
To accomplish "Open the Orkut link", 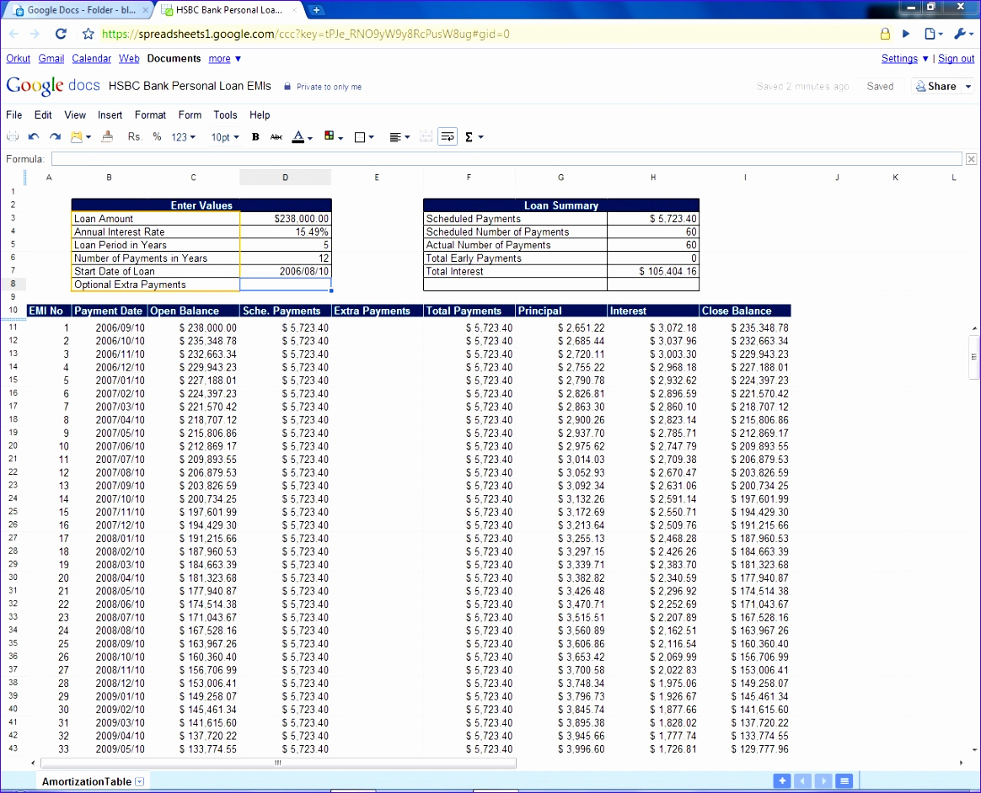I will pyautogui.click(x=19, y=58).
